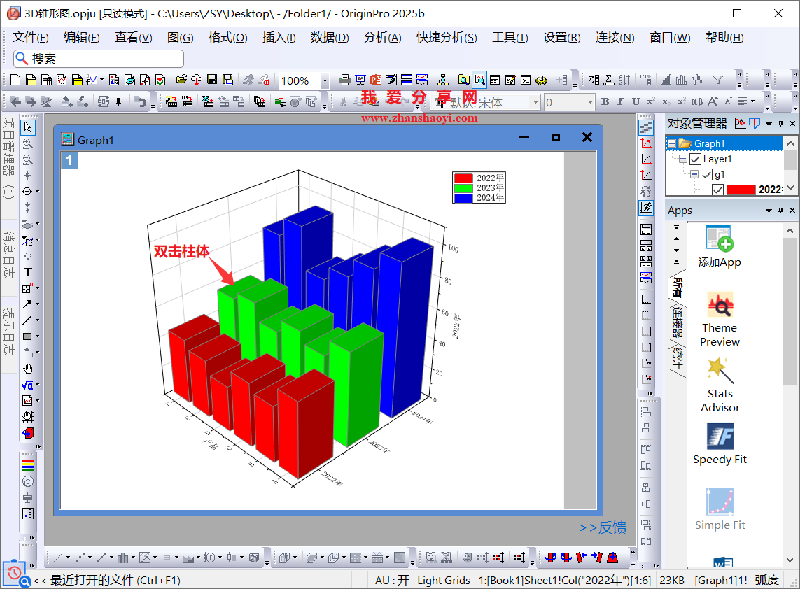The width and height of the screenshot is (800, 589).
Task: Toggle the g1 group checkbox
Action: pos(706,175)
